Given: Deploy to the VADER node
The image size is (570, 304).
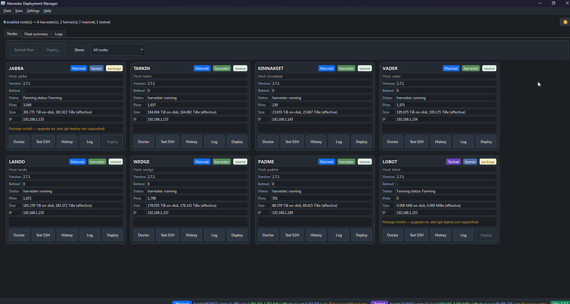Looking at the screenshot, I should (486, 142).
